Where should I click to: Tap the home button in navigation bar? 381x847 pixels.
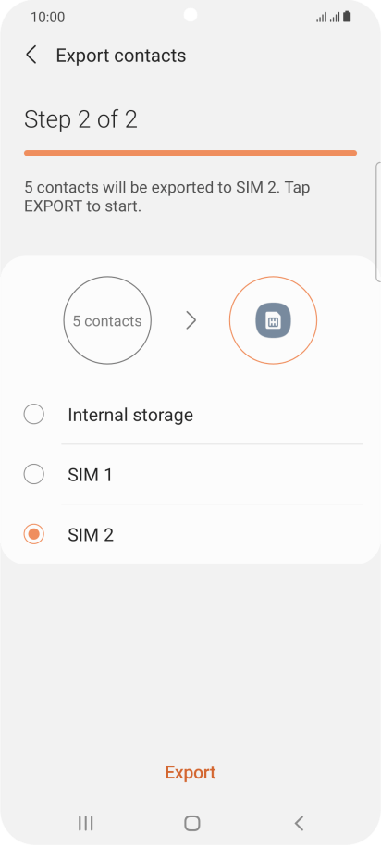(191, 823)
